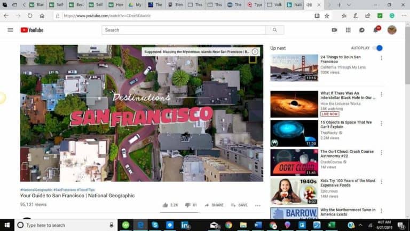
Task: Switch to the Elen browser tab
Action: (176, 5)
